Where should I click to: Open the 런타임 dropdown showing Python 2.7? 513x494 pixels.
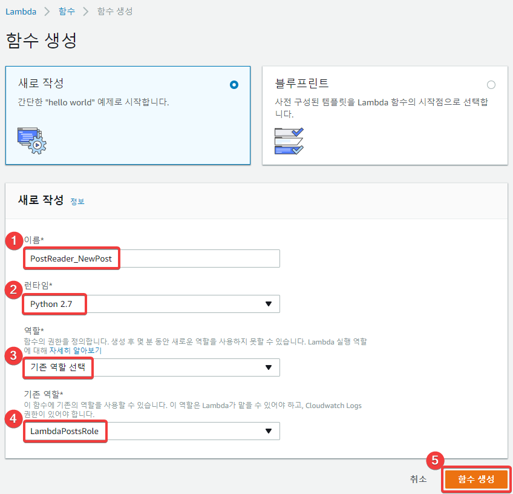pos(152,304)
